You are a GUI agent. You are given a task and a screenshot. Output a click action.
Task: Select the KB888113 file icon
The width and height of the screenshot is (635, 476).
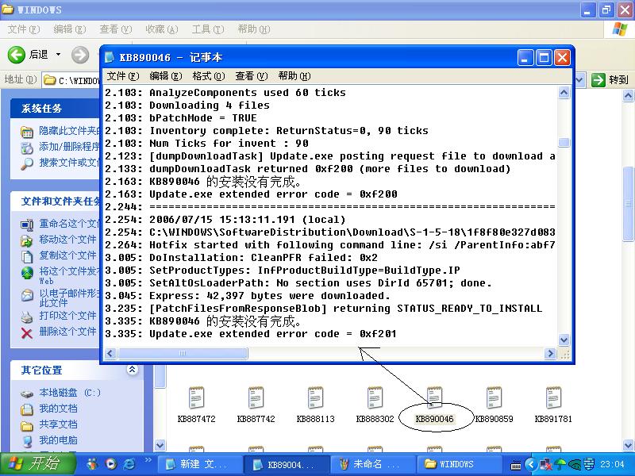tap(315, 398)
